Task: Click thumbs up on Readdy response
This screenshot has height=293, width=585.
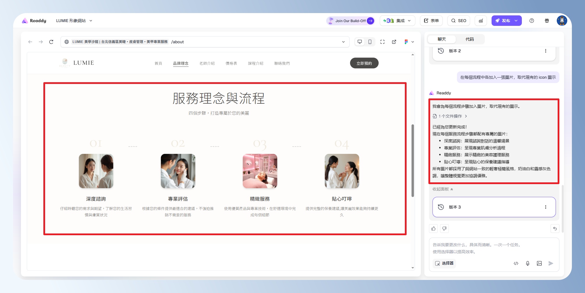Action: click(433, 229)
